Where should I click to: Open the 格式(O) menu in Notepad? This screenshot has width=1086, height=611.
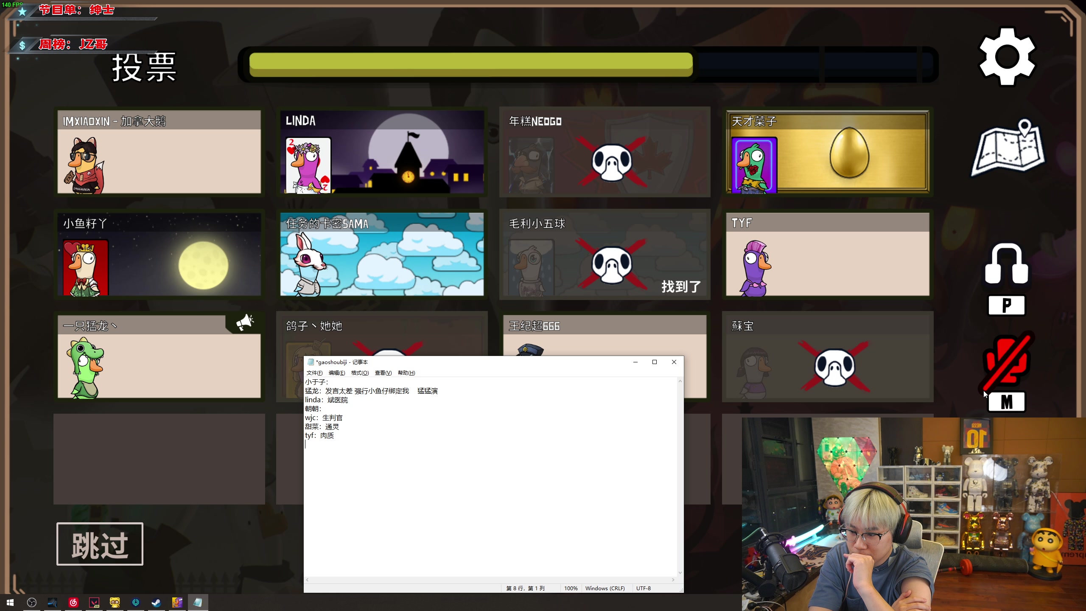tap(360, 373)
